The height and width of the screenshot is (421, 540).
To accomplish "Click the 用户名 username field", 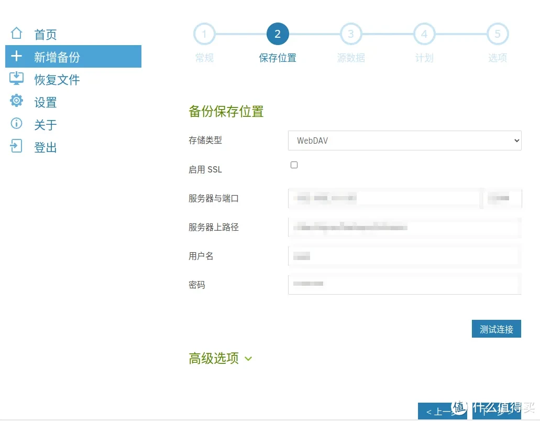I will coord(404,256).
